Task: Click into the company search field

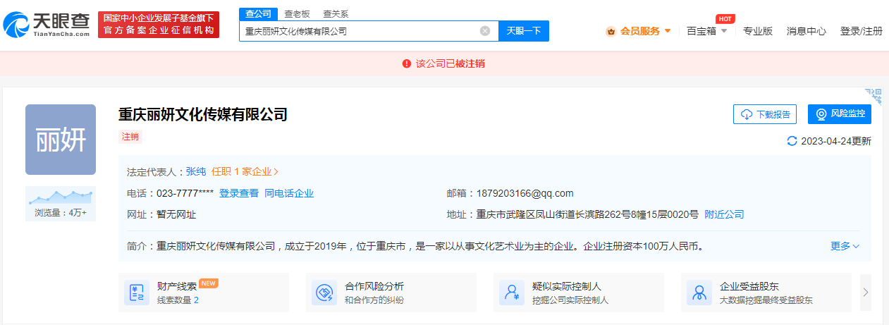Action: pyautogui.click(x=360, y=31)
